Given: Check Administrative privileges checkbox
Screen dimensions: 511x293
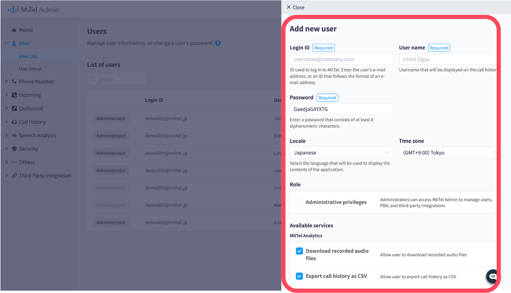Looking at the screenshot, I should 299,202.
